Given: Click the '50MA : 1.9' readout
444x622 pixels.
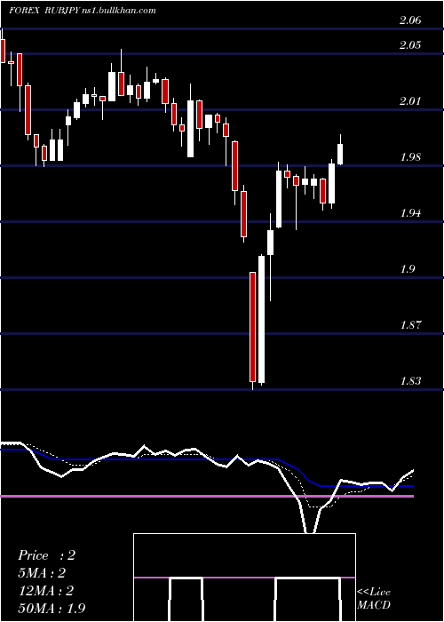Looking at the screenshot, I should (52, 608).
